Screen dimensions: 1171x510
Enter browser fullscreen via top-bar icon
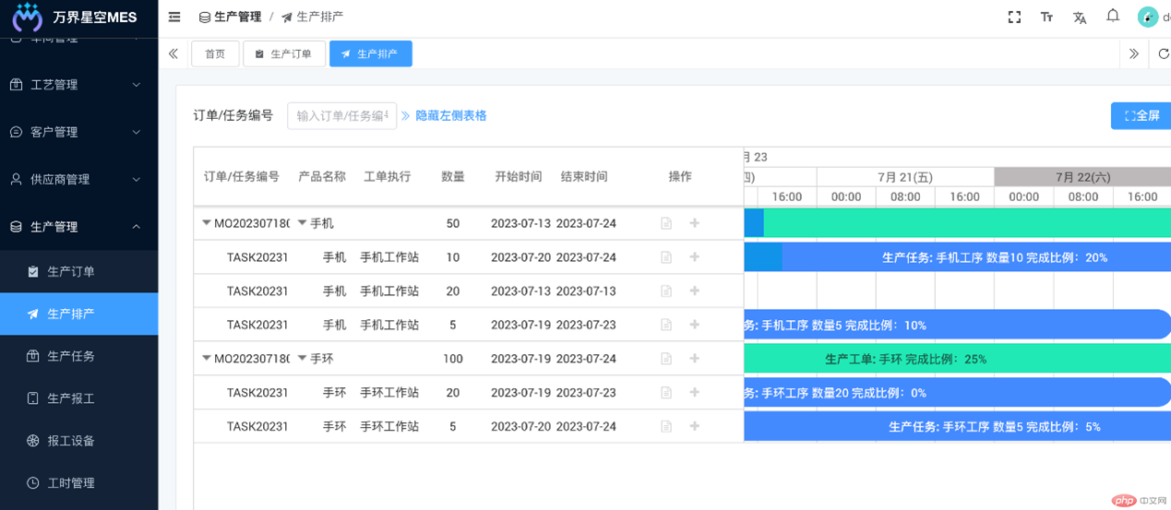(x=1014, y=17)
